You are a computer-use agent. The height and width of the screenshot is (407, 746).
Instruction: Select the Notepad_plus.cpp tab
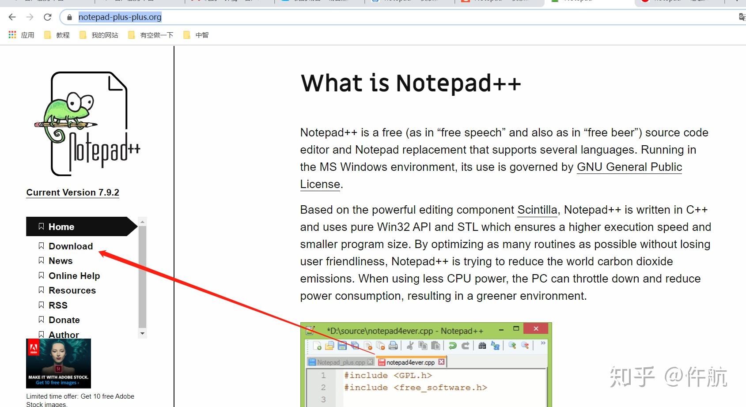(x=341, y=362)
